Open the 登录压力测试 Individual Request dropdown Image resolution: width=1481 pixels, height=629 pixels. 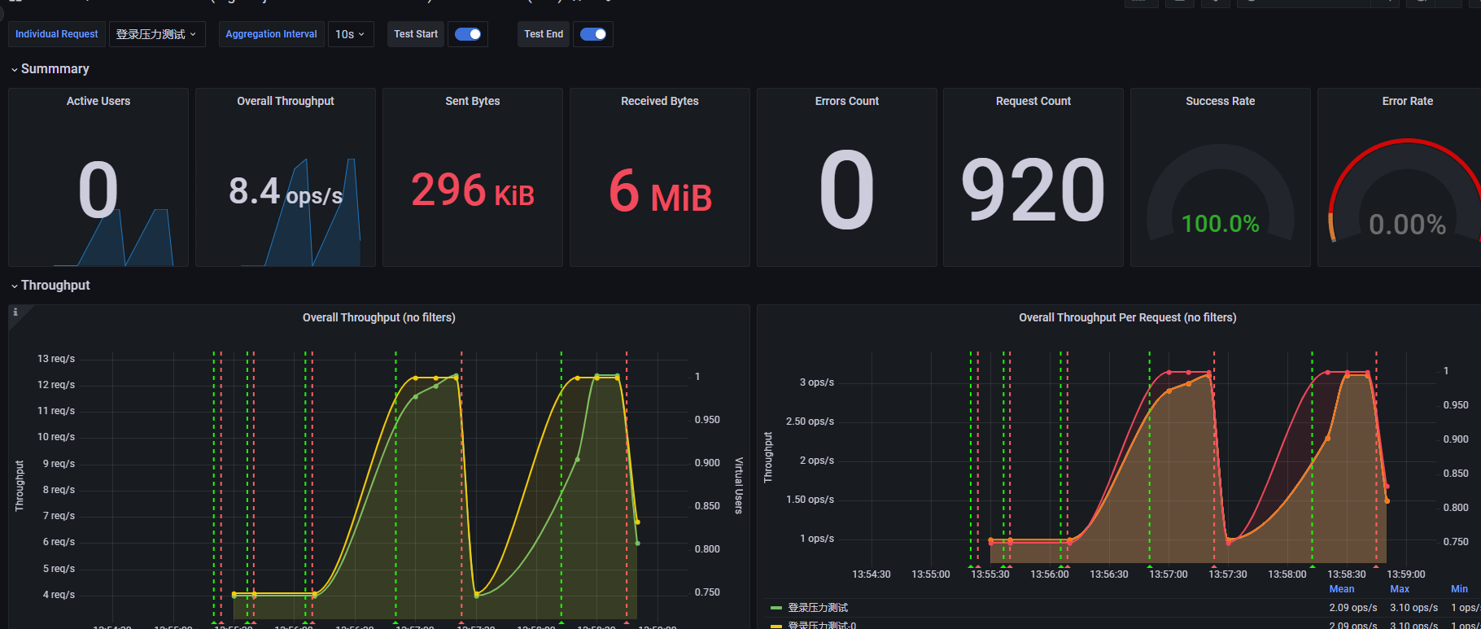[157, 34]
